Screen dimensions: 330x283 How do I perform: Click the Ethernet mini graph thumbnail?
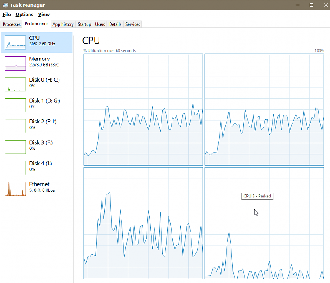coord(15,189)
